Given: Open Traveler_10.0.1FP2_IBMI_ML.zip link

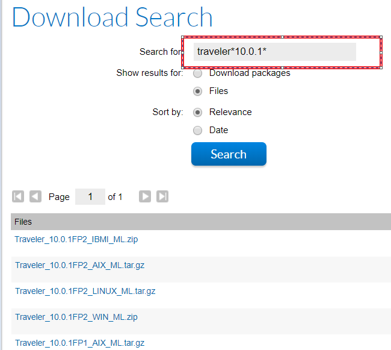Looking at the screenshot, I should tap(76, 239).
